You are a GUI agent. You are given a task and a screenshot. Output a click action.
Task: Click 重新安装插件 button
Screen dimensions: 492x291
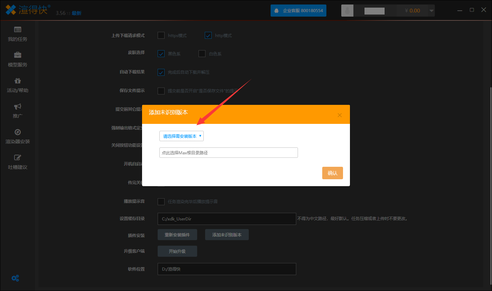[177, 235]
